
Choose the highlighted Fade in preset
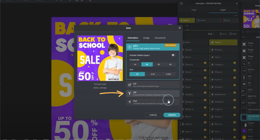[x=223, y=42]
